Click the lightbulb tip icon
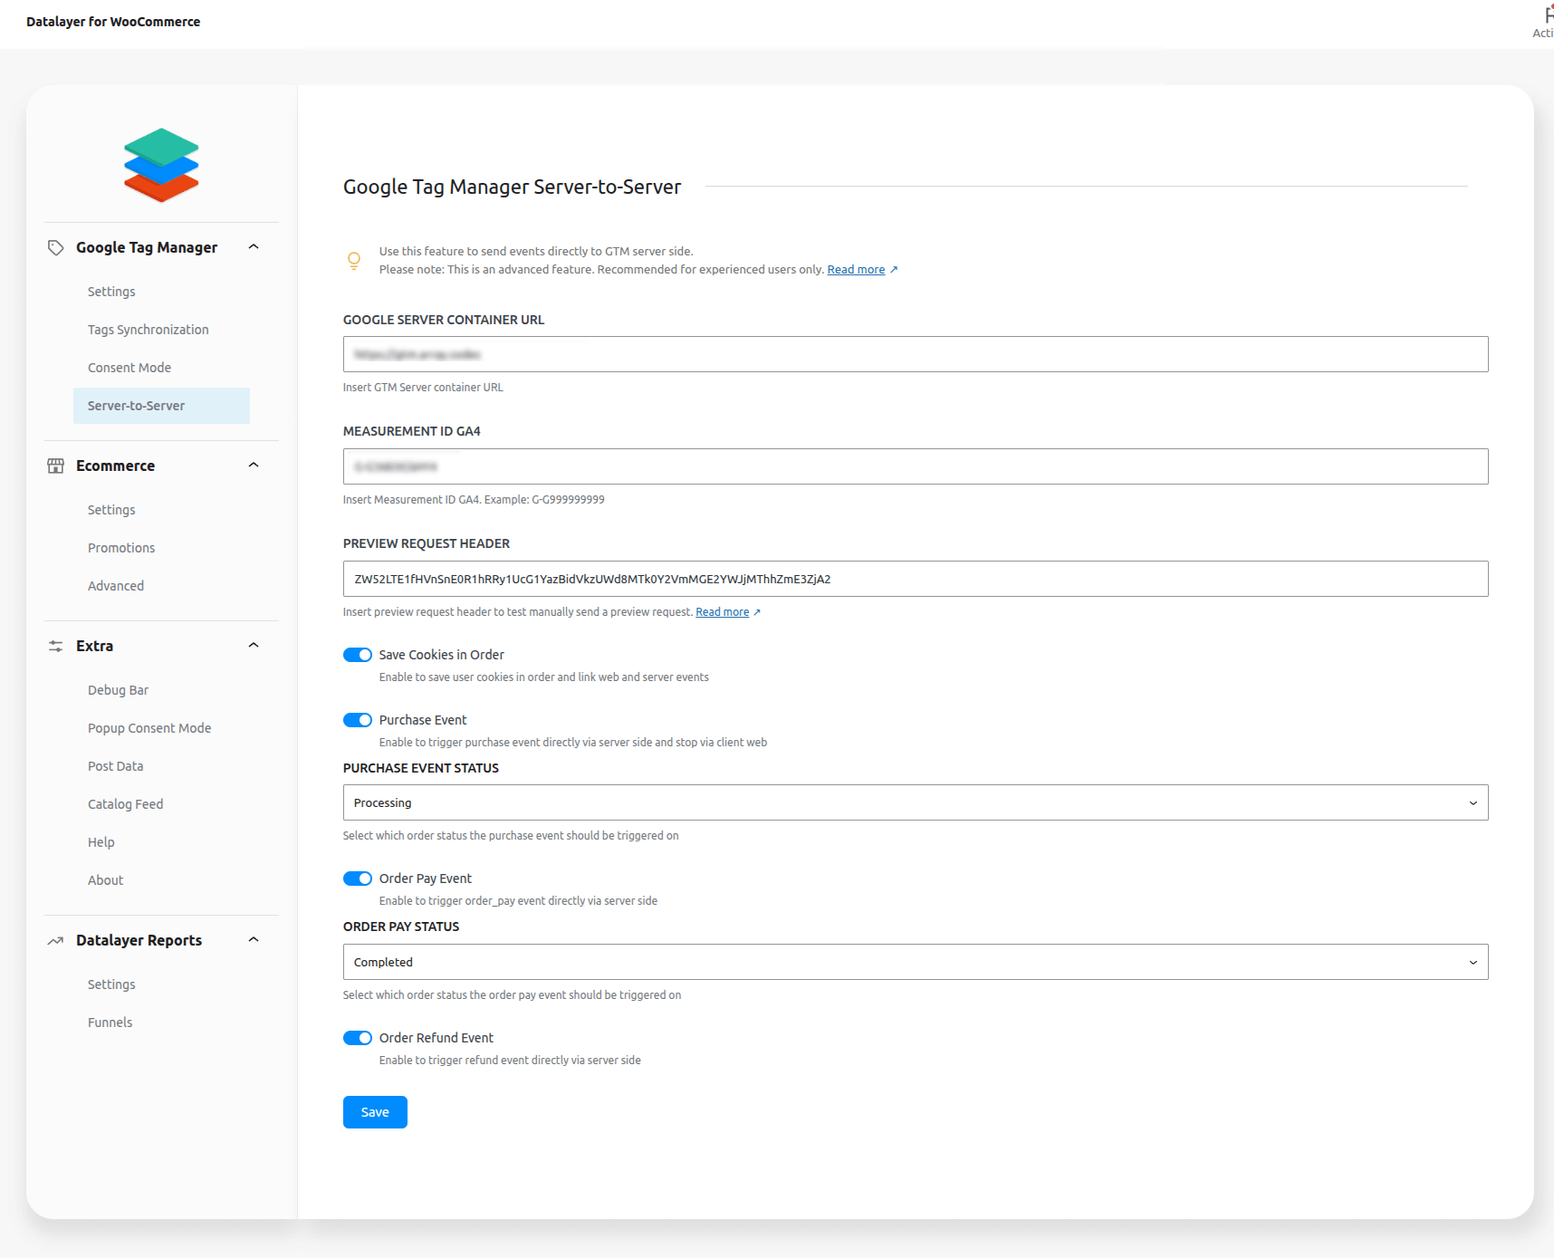The width and height of the screenshot is (1554, 1258). [354, 261]
